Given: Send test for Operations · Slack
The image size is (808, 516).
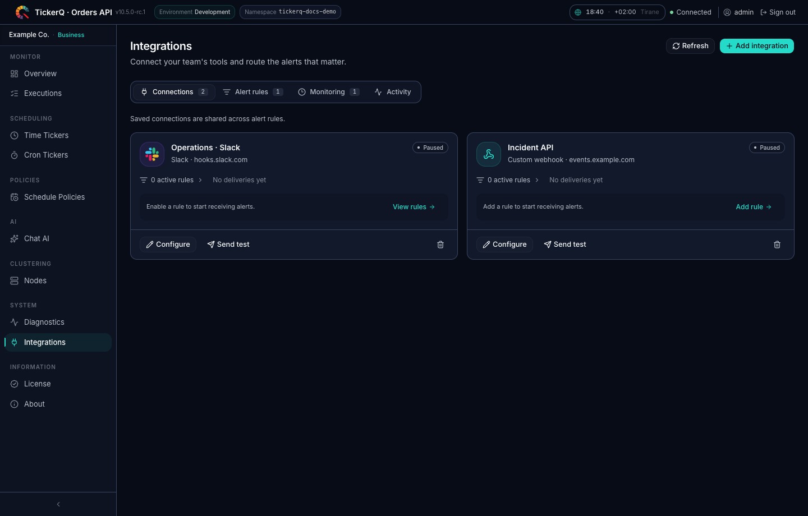Looking at the screenshot, I should coord(228,245).
